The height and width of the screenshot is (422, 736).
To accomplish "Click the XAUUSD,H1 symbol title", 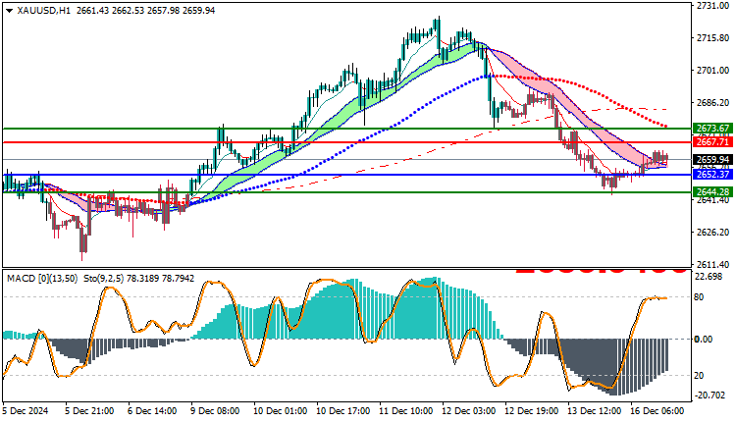I will [43, 11].
